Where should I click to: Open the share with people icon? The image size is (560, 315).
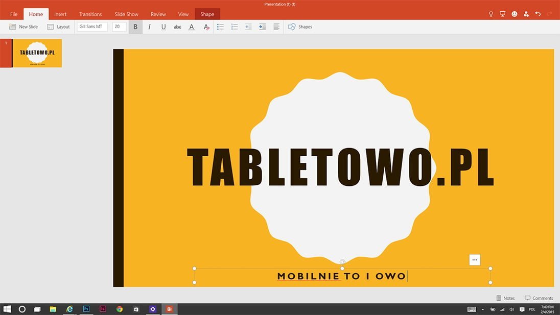click(x=526, y=14)
